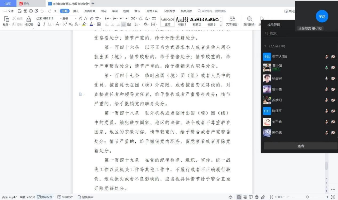Open the 文字排版 dropdown
Viewport: 338px width, 200px height.
232,21
